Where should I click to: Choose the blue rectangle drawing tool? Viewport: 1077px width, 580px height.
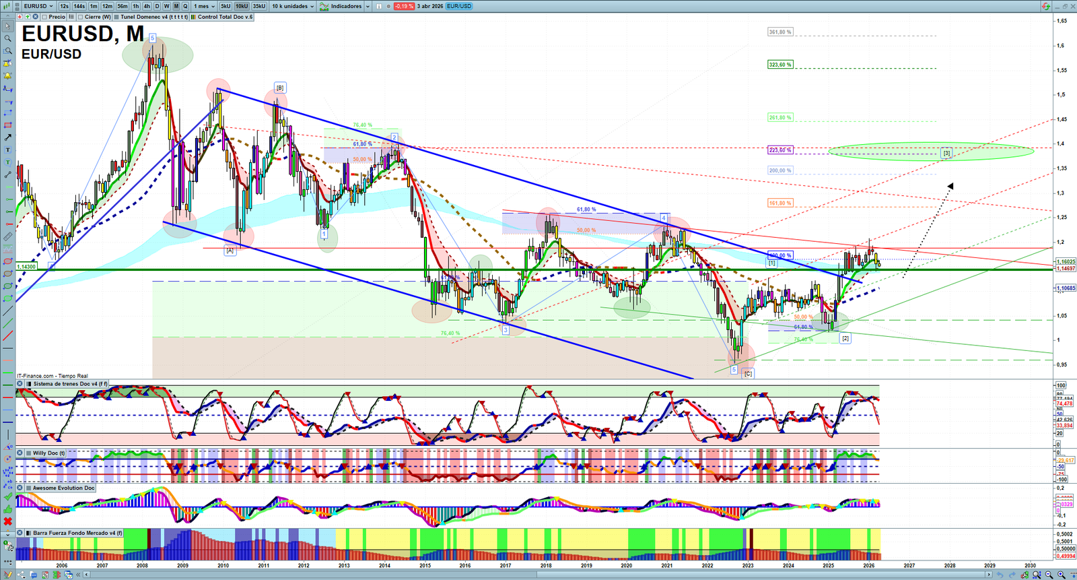(x=7, y=112)
